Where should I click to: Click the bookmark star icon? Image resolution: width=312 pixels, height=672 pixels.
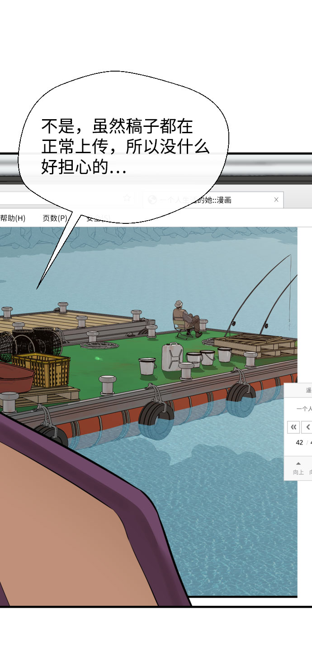click(x=127, y=198)
